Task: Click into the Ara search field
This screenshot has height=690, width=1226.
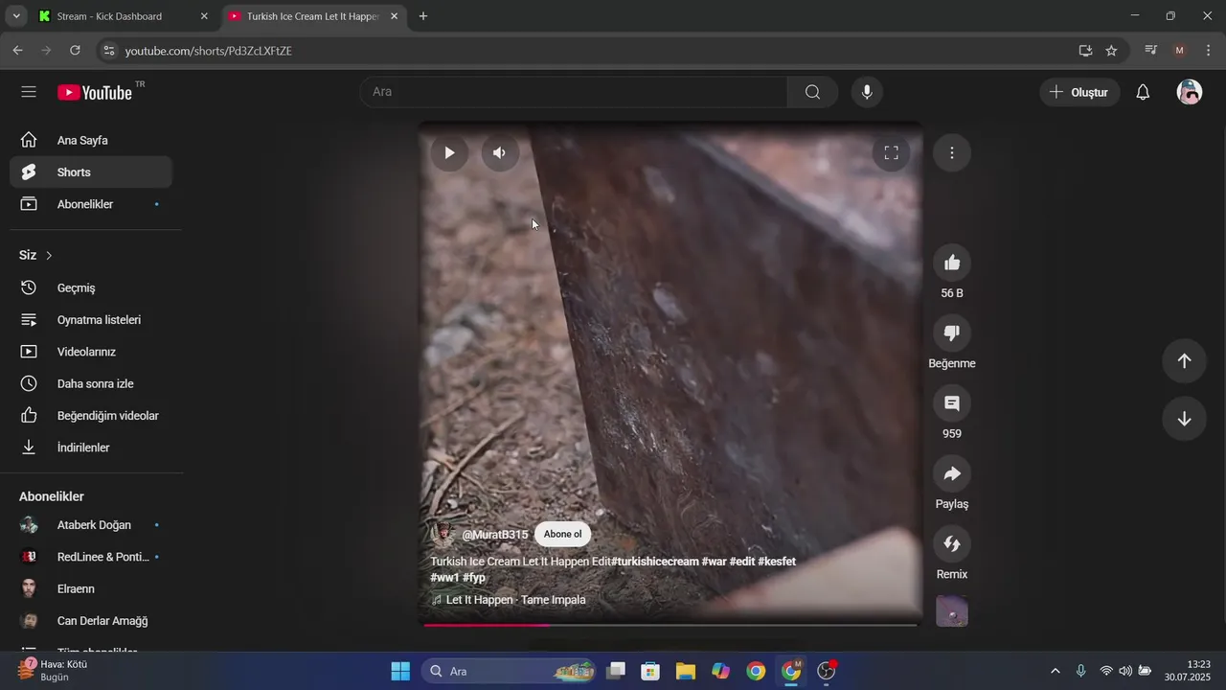Action: [574, 92]
